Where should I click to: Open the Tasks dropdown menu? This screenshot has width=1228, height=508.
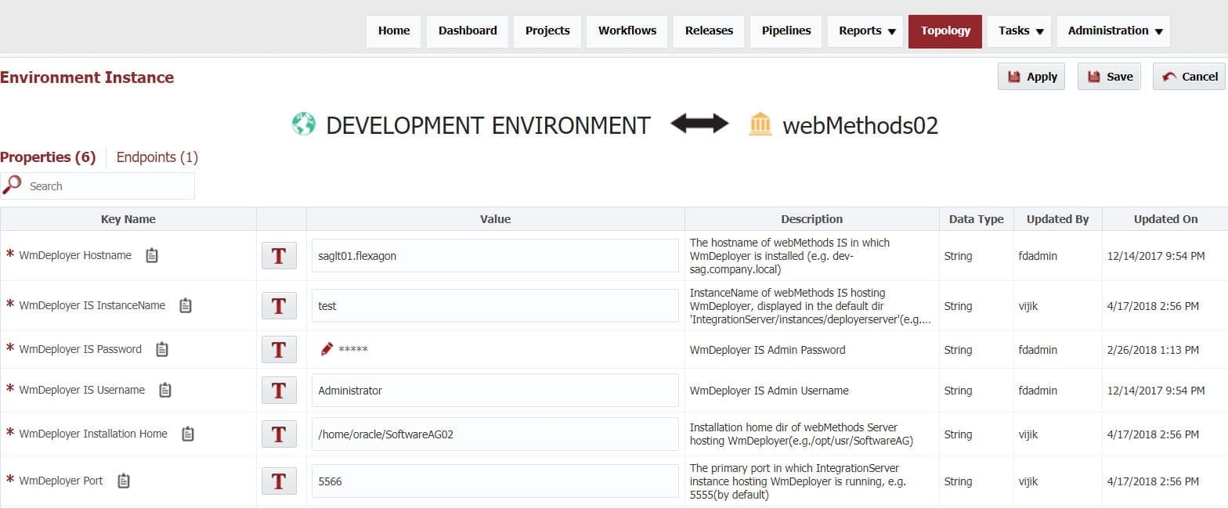click(1020, 31)
